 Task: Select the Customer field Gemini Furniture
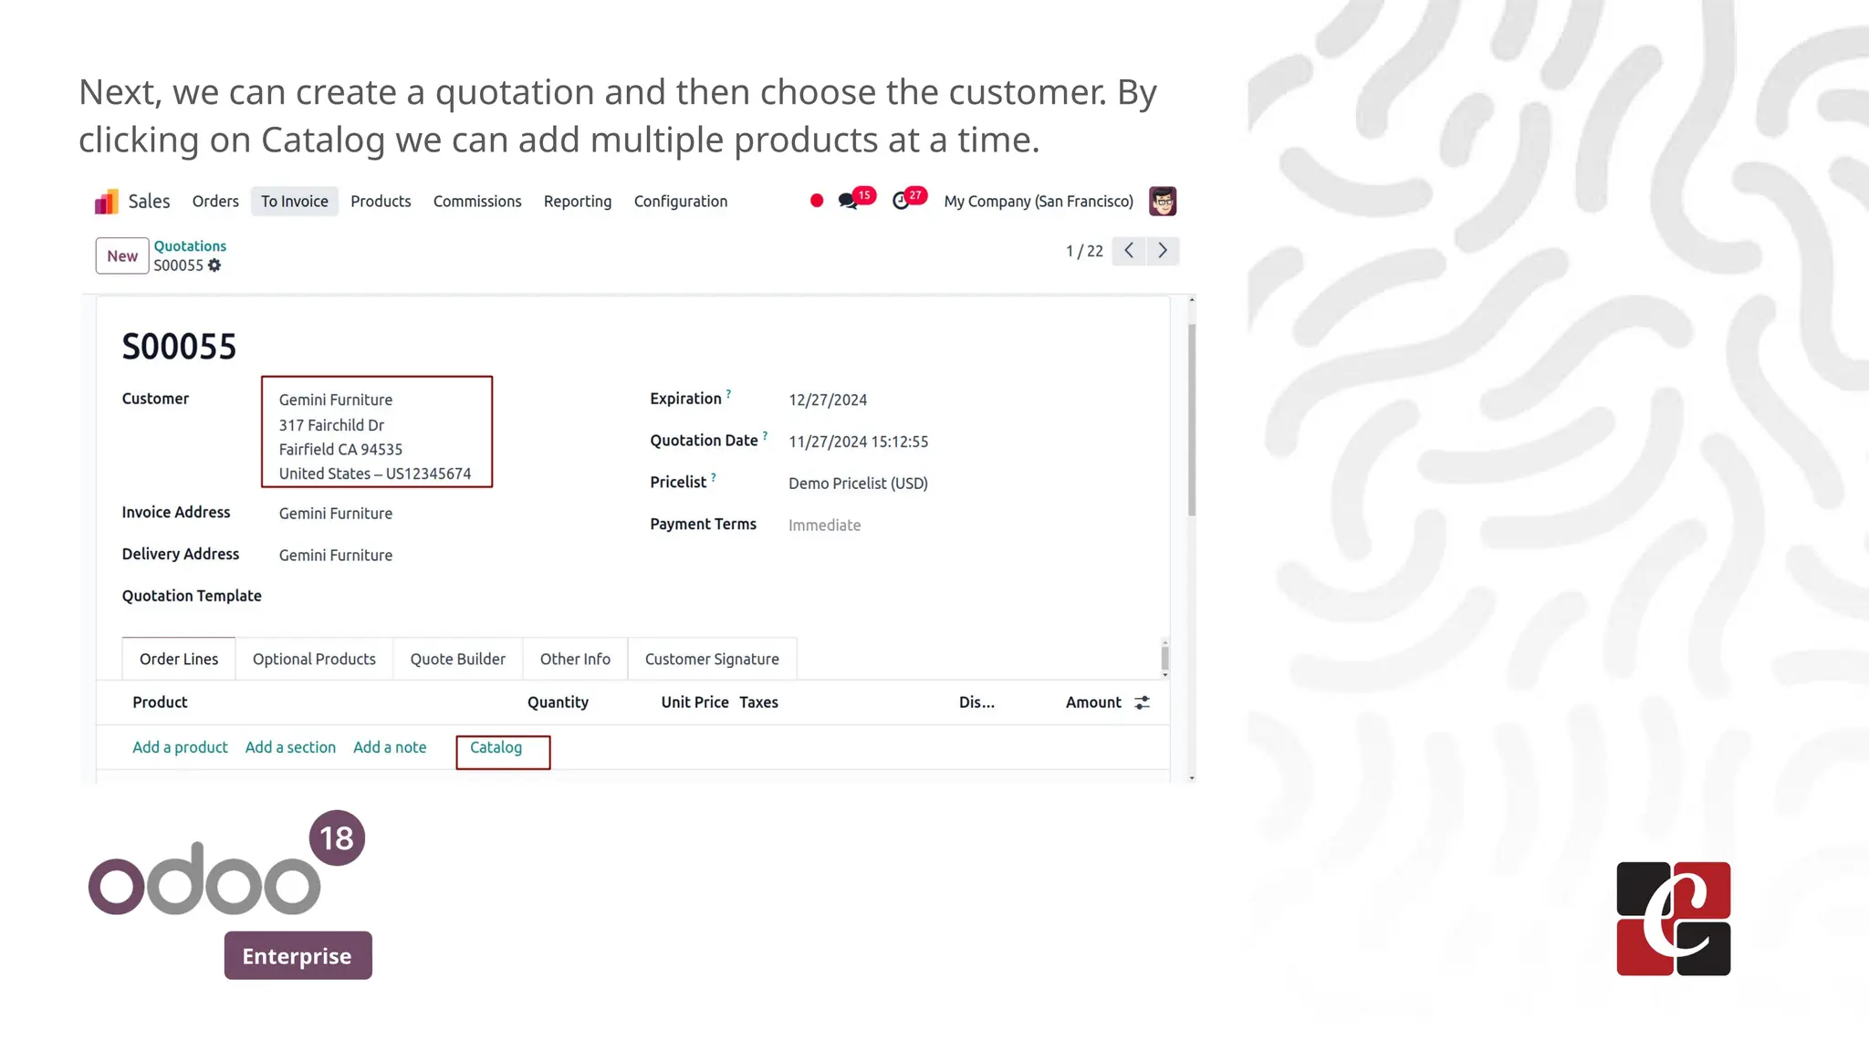(336, 400)
